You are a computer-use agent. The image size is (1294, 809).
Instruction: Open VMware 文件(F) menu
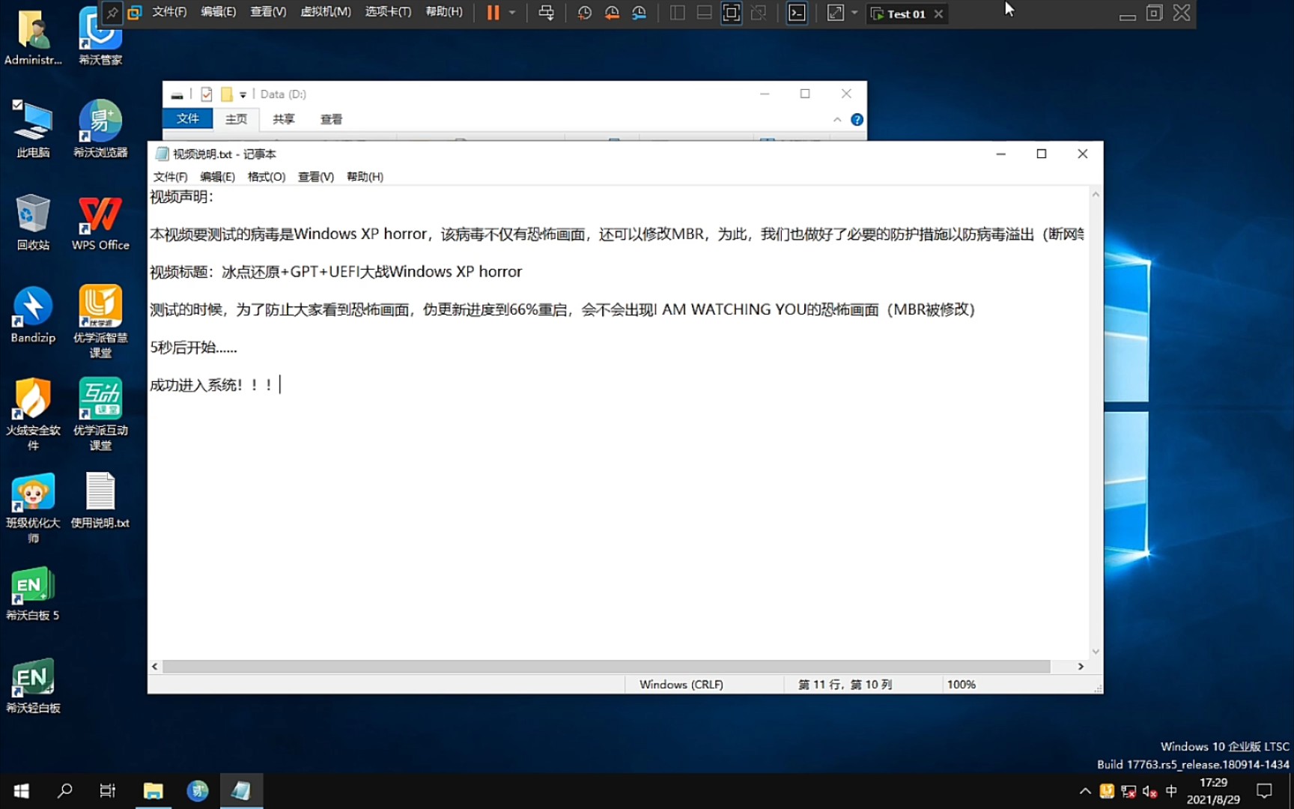click(x=169, y=12)
